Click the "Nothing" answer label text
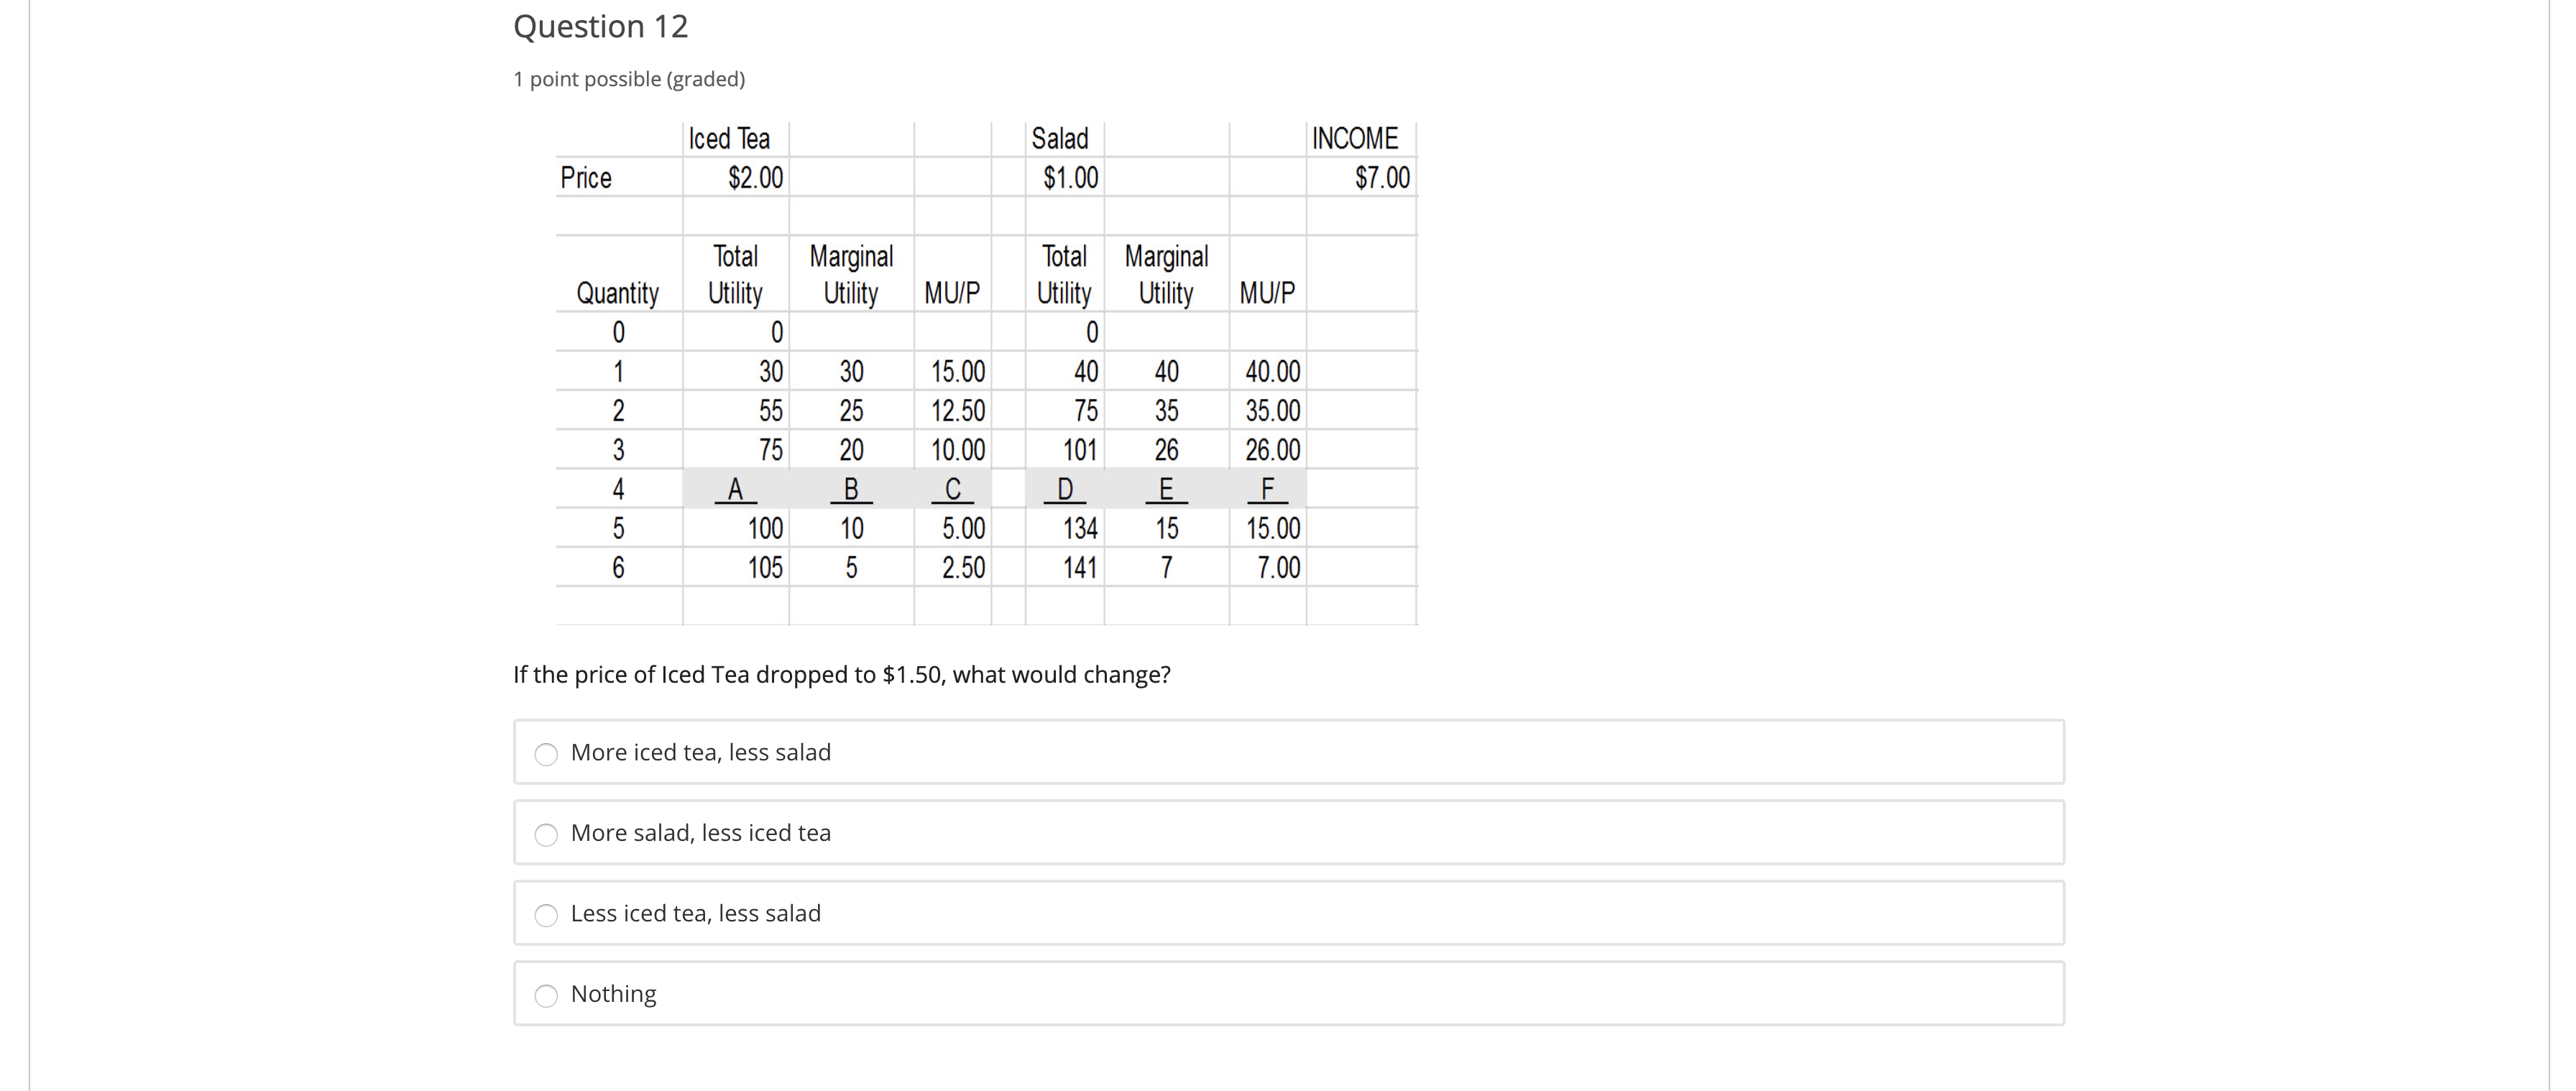Screen dimensions: 2576x1091 point(614,994)
